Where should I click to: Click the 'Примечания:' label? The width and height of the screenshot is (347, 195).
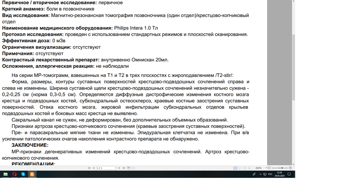pos(18,53)
